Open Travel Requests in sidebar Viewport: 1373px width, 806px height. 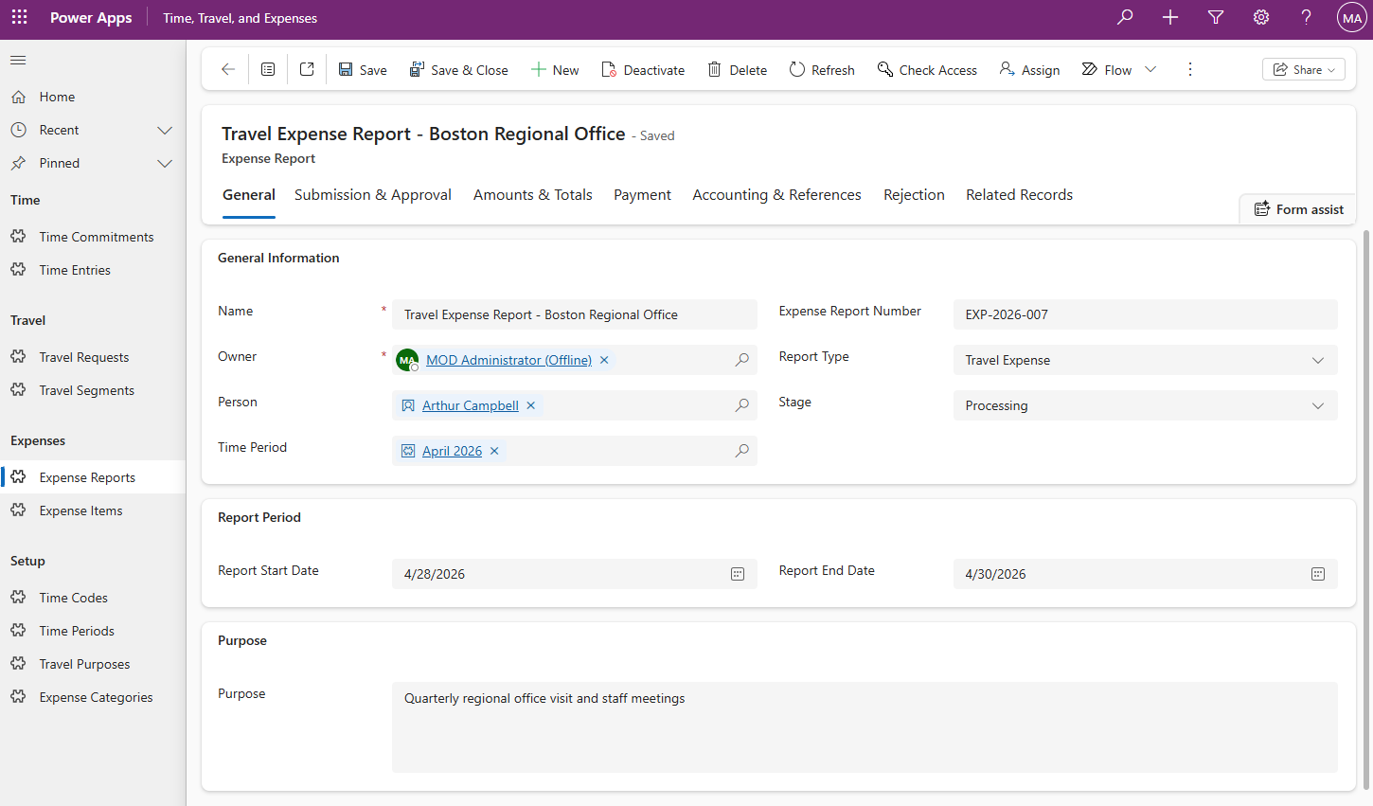(93, 357)
